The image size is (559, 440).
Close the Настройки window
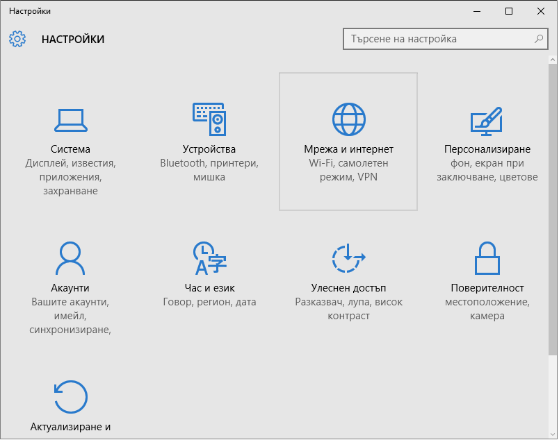point(541,11)
